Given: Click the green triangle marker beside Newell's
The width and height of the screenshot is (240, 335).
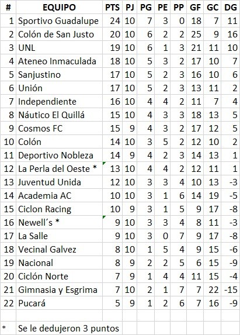Looking at the screenshot, I should point(104,217).
